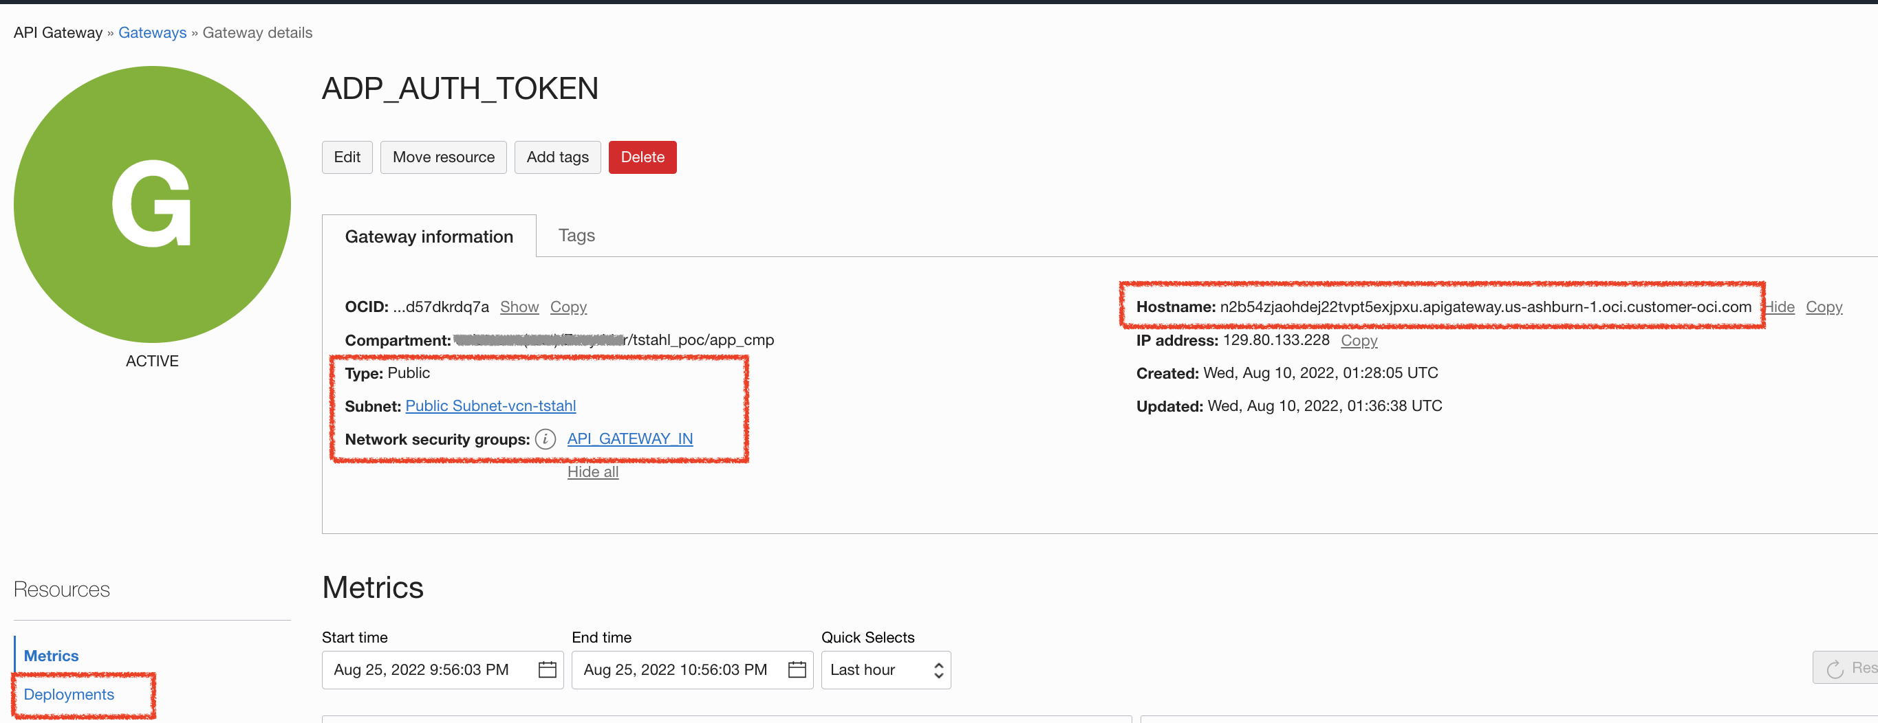Viewport: 1878px width, 723px height.
Task: Add tags to the gateway
Action: click(x=557, y=157)
